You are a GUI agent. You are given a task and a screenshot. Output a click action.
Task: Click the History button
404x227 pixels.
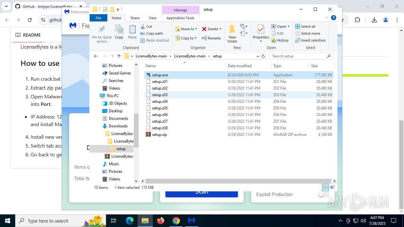(x=280, y=40)
